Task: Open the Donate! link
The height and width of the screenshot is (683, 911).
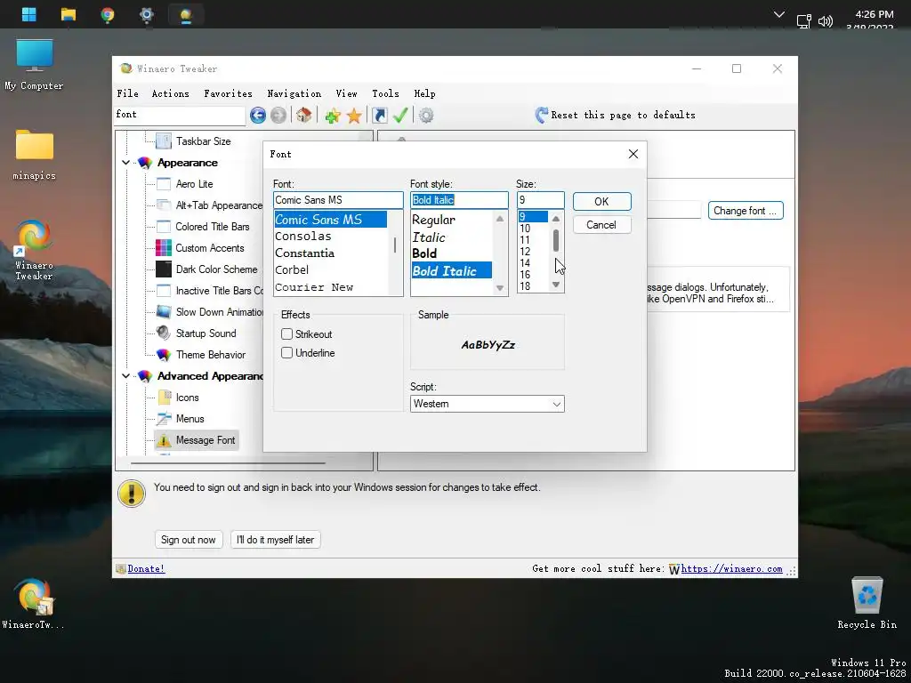Action: tap(146, 568)
